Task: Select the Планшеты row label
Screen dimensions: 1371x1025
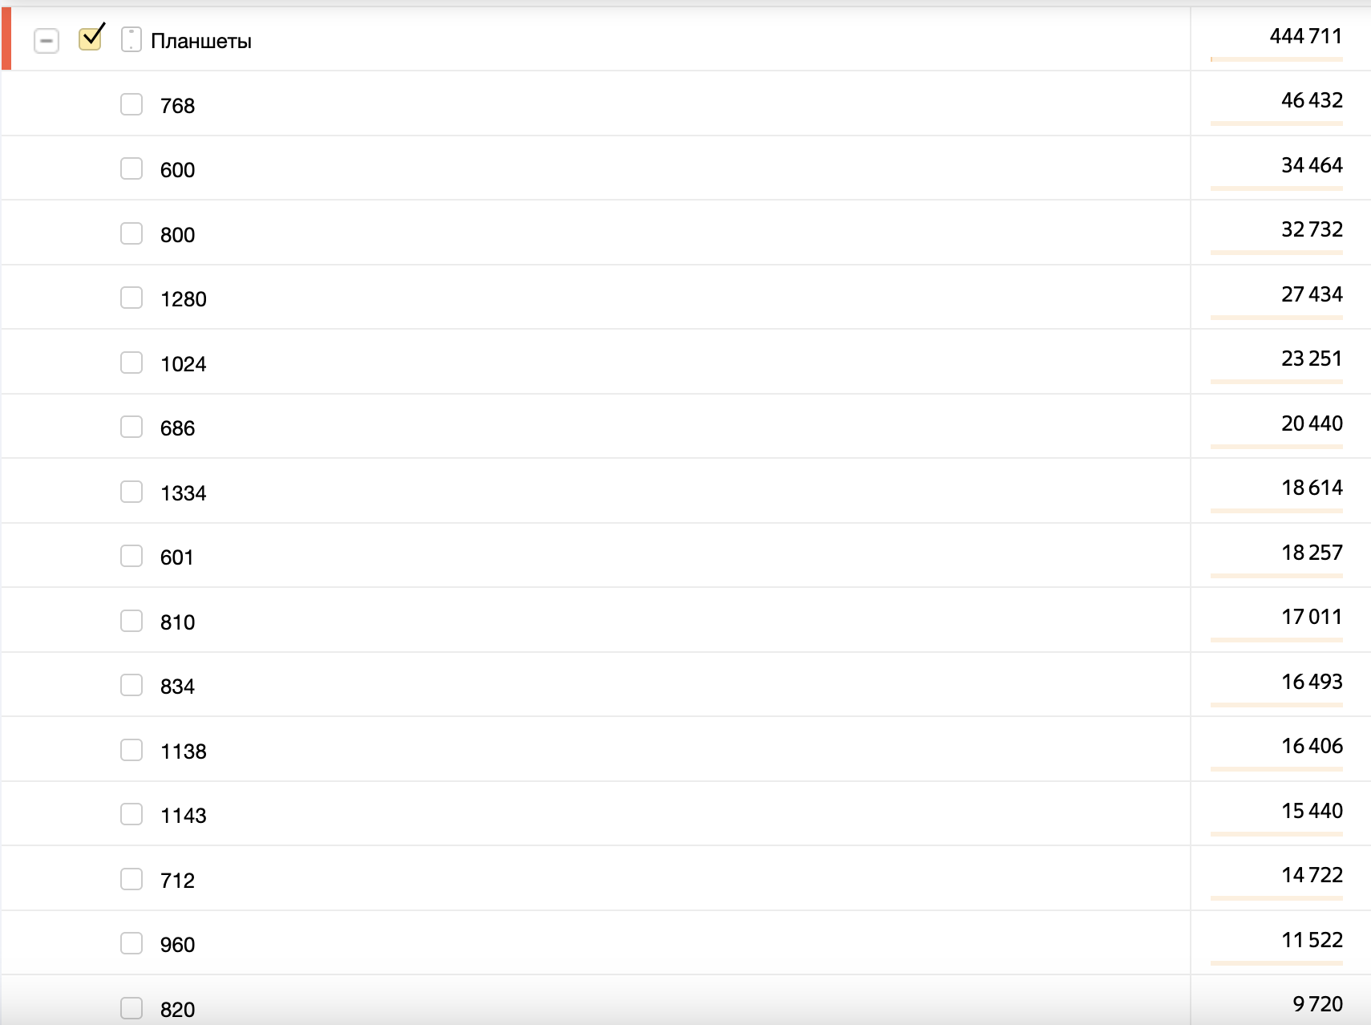Action: click(x=201, y=42)
